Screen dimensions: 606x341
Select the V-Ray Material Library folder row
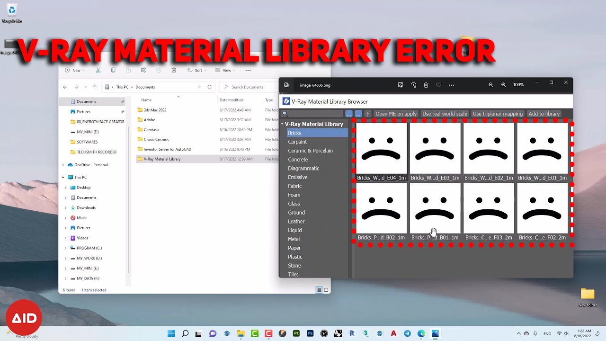(x=207, y=159)
